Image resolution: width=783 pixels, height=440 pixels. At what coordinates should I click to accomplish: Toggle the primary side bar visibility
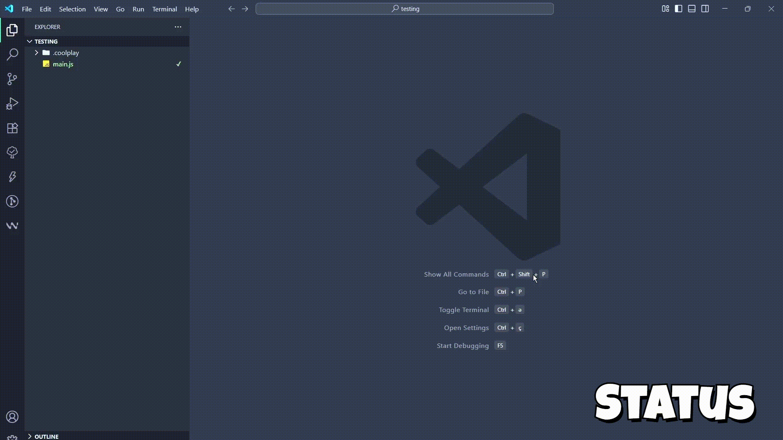coord(679,9)
